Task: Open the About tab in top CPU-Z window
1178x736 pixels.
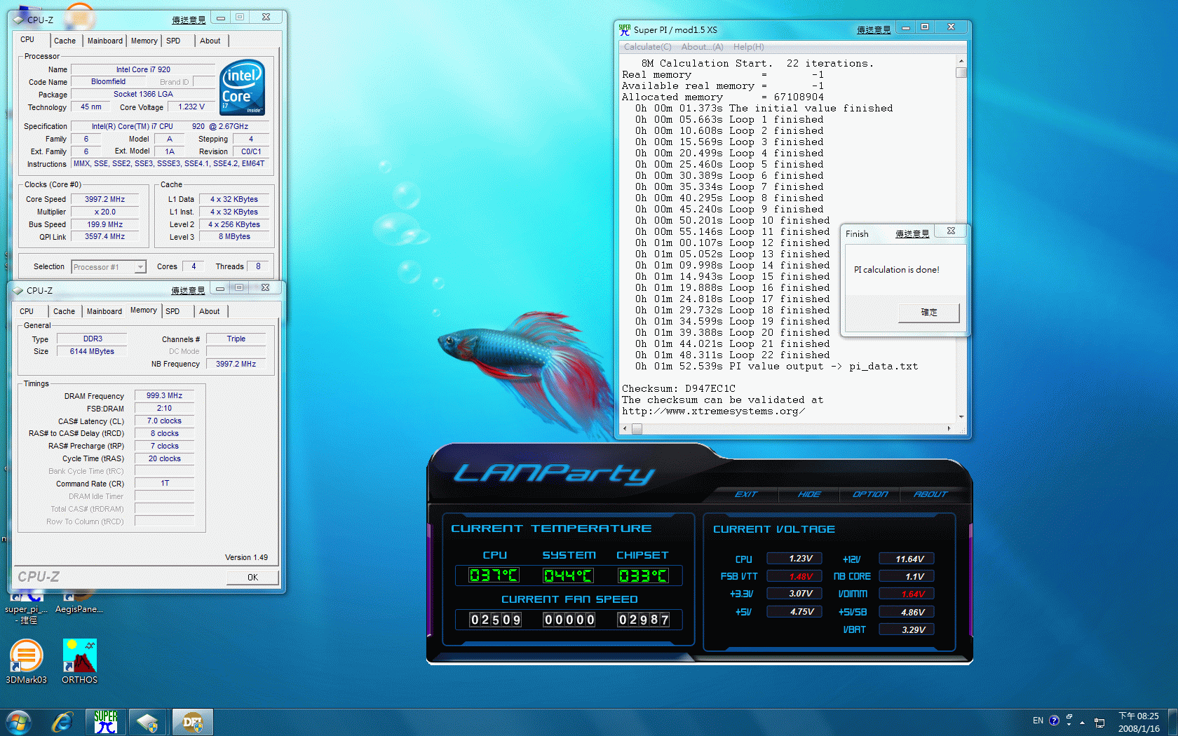Action: coord(210,41)
